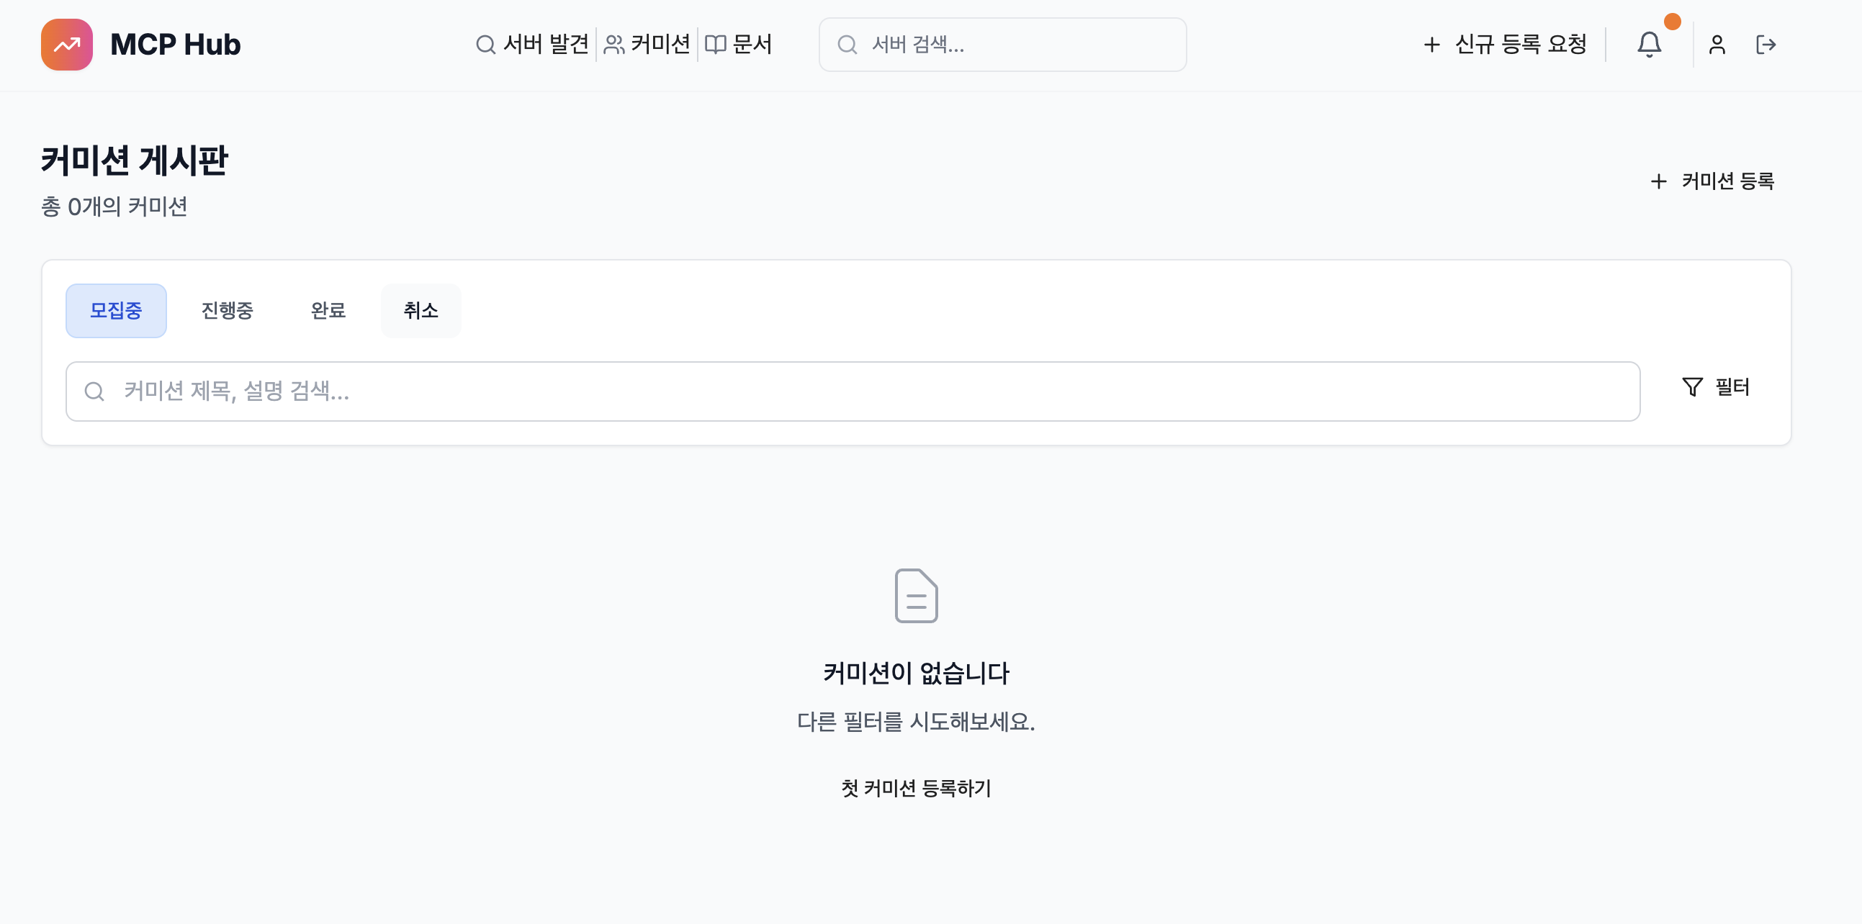Click the orange notification dot
The height and width of the screenshot is (924, 1862).
point(1672,22)
